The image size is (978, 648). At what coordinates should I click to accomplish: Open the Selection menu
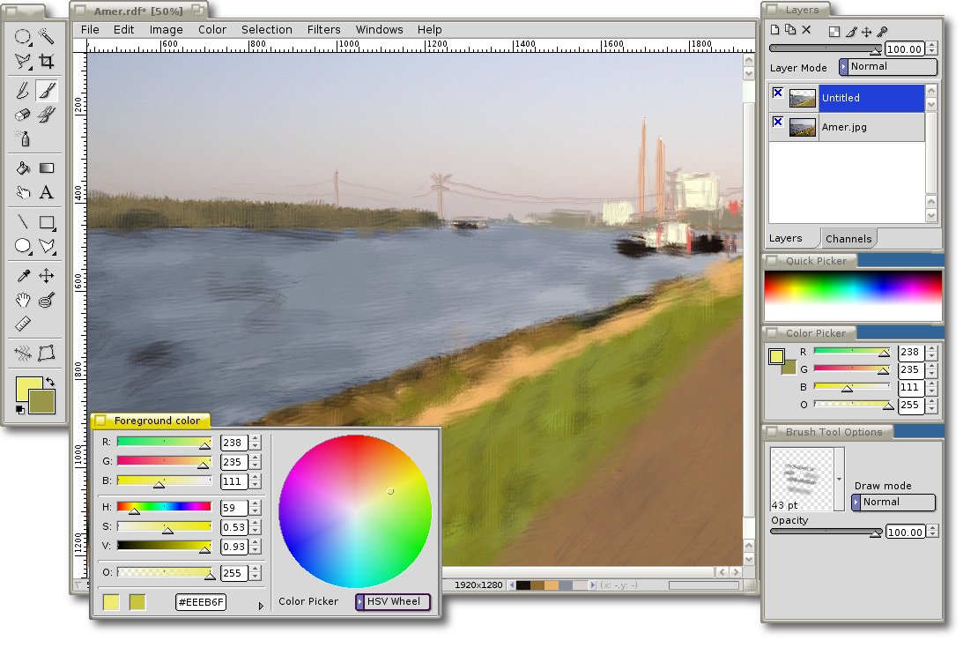pyautogui.click(x=266, y=29)
